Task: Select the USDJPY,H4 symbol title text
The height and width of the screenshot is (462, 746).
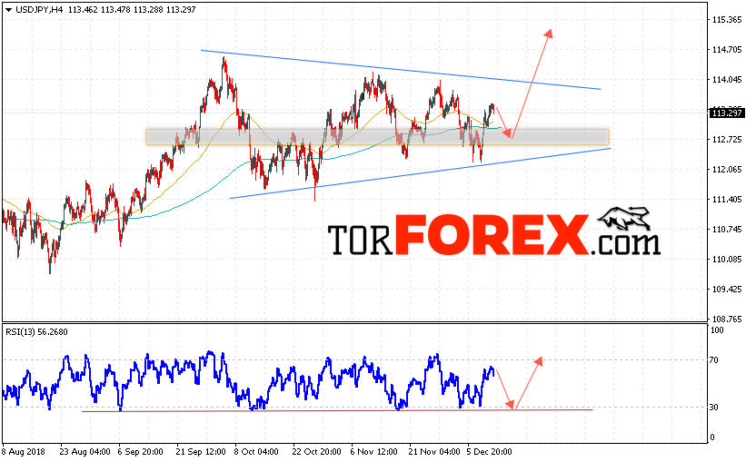Action: click(x=39, y=9)
